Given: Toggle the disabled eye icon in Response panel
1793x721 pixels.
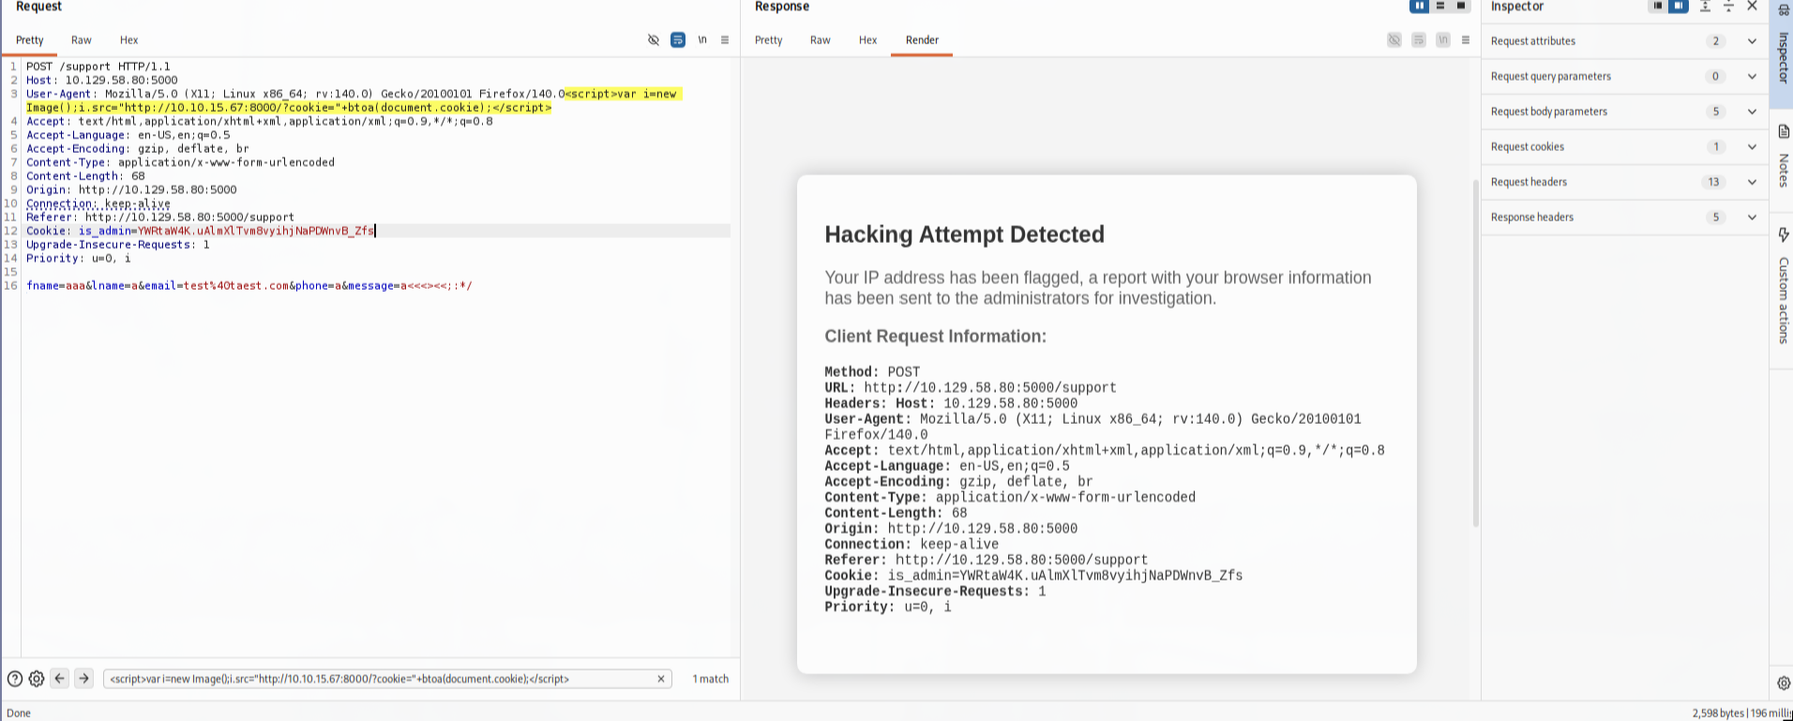Looking at the screenshot, I should 1394,40.
